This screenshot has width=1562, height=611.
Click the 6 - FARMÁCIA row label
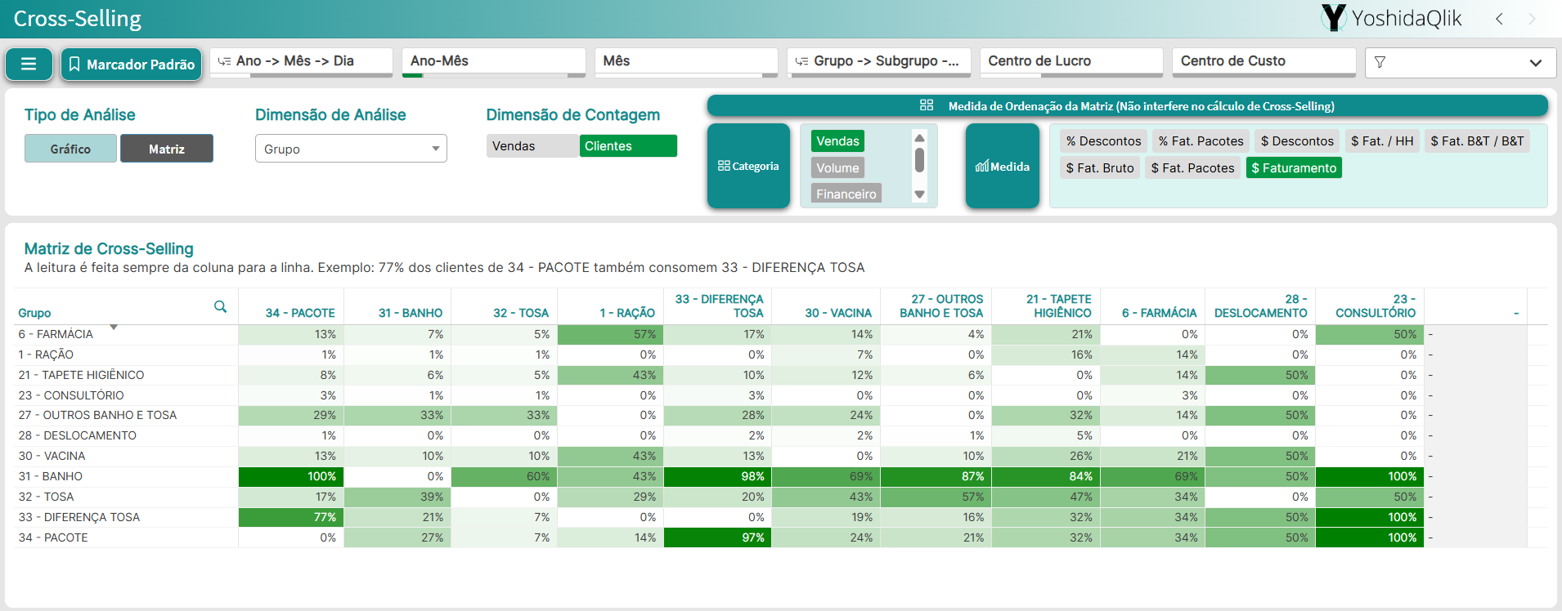56,334
